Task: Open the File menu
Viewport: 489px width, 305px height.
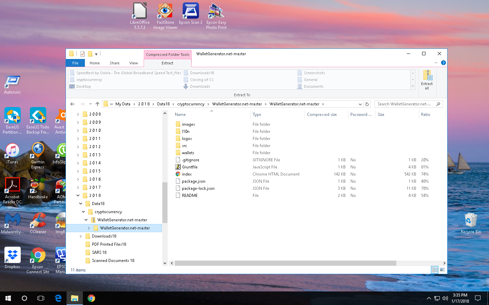Action: [75, 63]
